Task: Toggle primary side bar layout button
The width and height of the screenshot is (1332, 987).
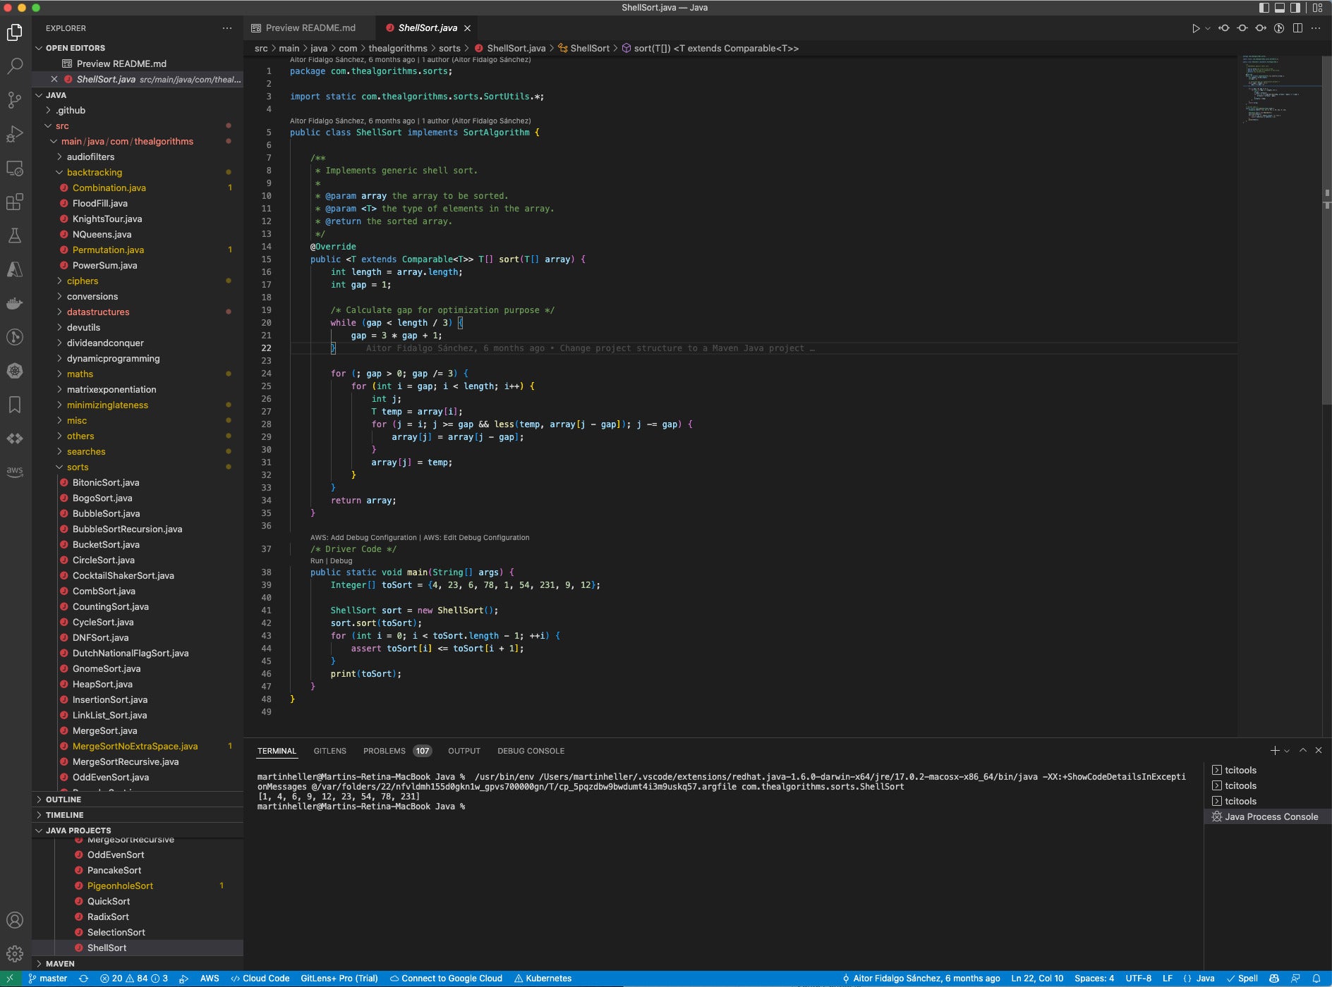Action: click(x=1264, y=8)
